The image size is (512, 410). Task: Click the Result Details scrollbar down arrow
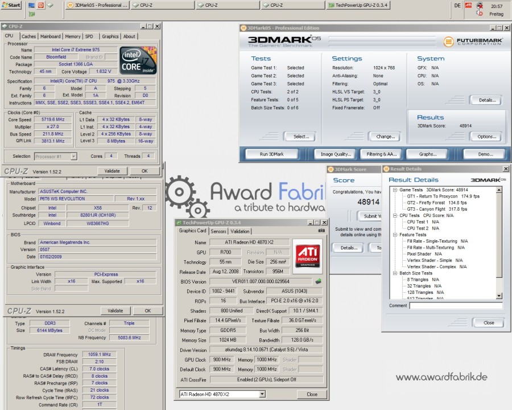point(499,296)
